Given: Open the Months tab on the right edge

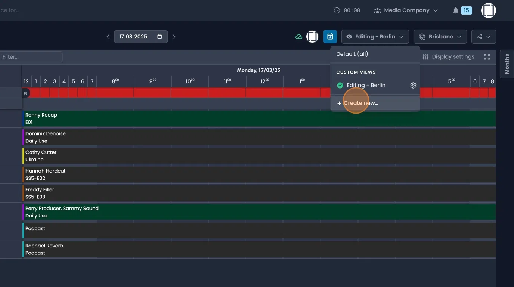Looking at the screenshot, I should click(507, 64).
